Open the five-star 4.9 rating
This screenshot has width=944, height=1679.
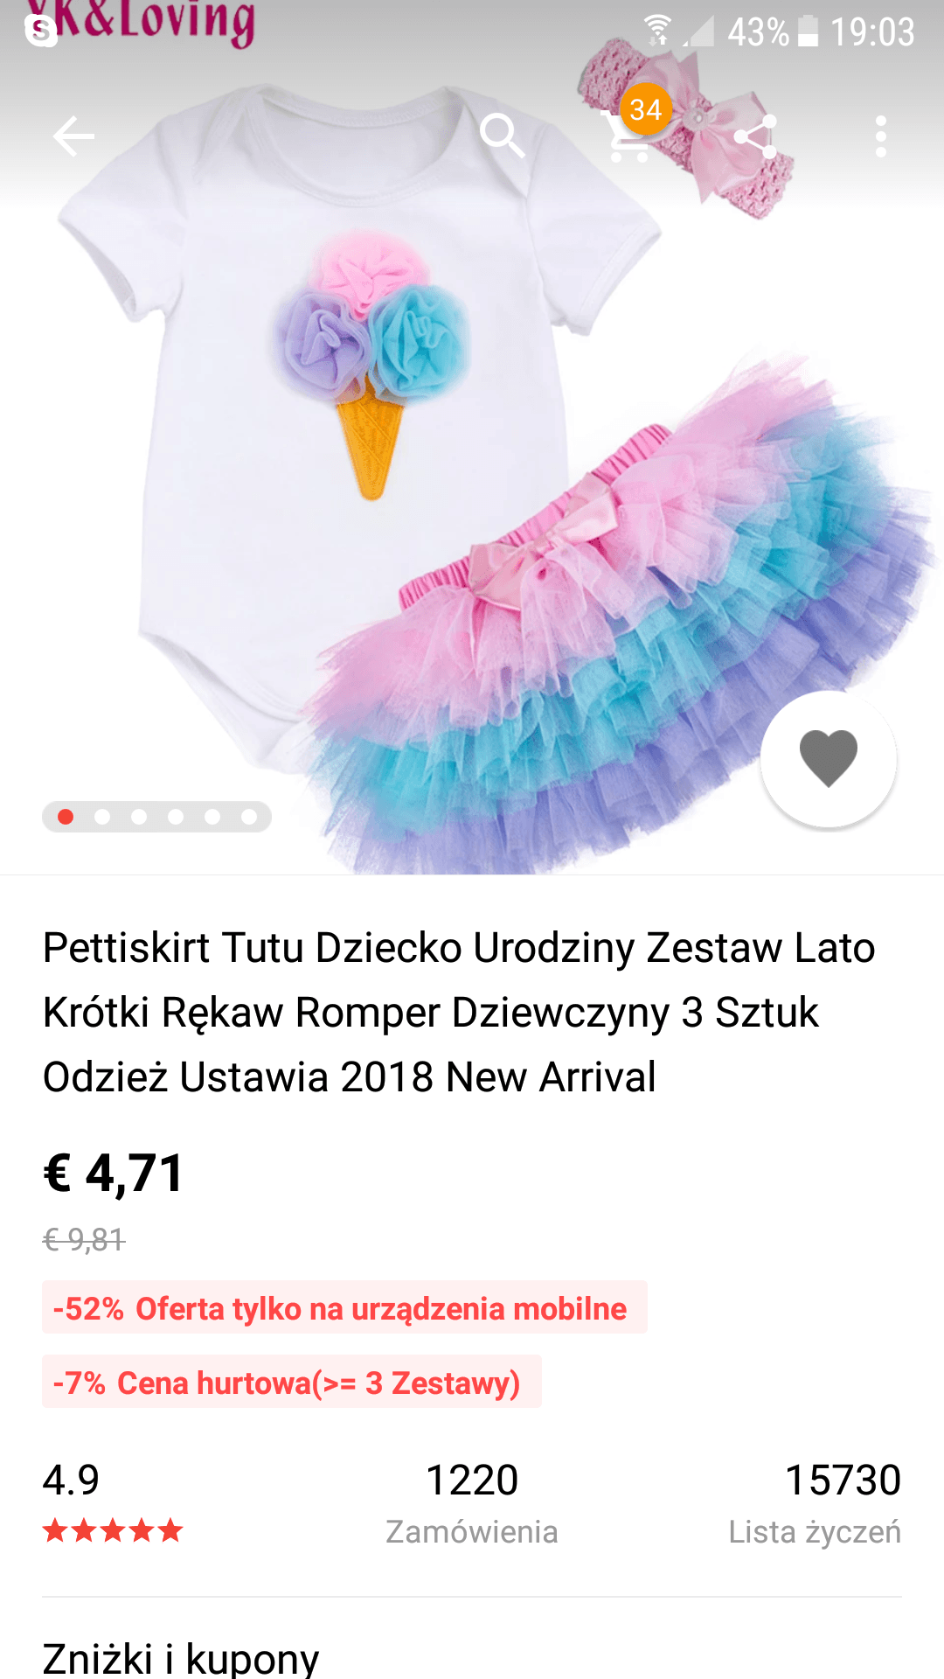113,1501
